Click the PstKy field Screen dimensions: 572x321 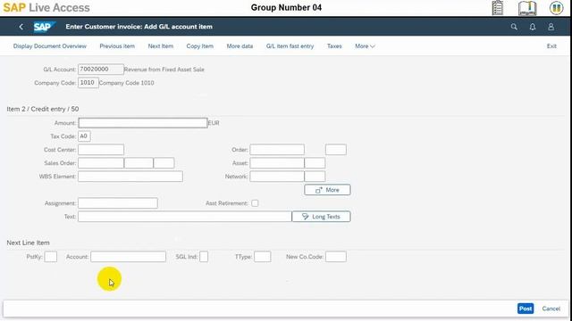pyautogui.click(x=51, y=257)
